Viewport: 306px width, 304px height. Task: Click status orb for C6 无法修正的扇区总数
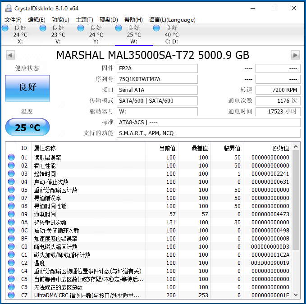(x=11, y=287)
